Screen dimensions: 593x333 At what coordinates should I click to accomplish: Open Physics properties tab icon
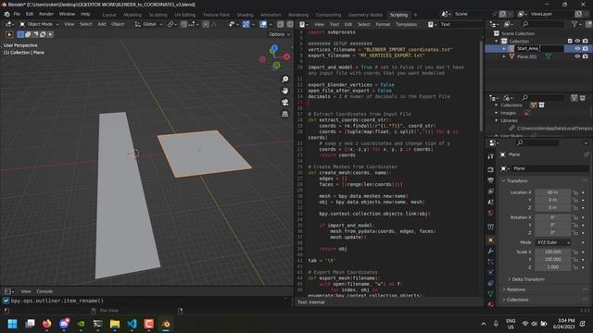coord(490,272)
